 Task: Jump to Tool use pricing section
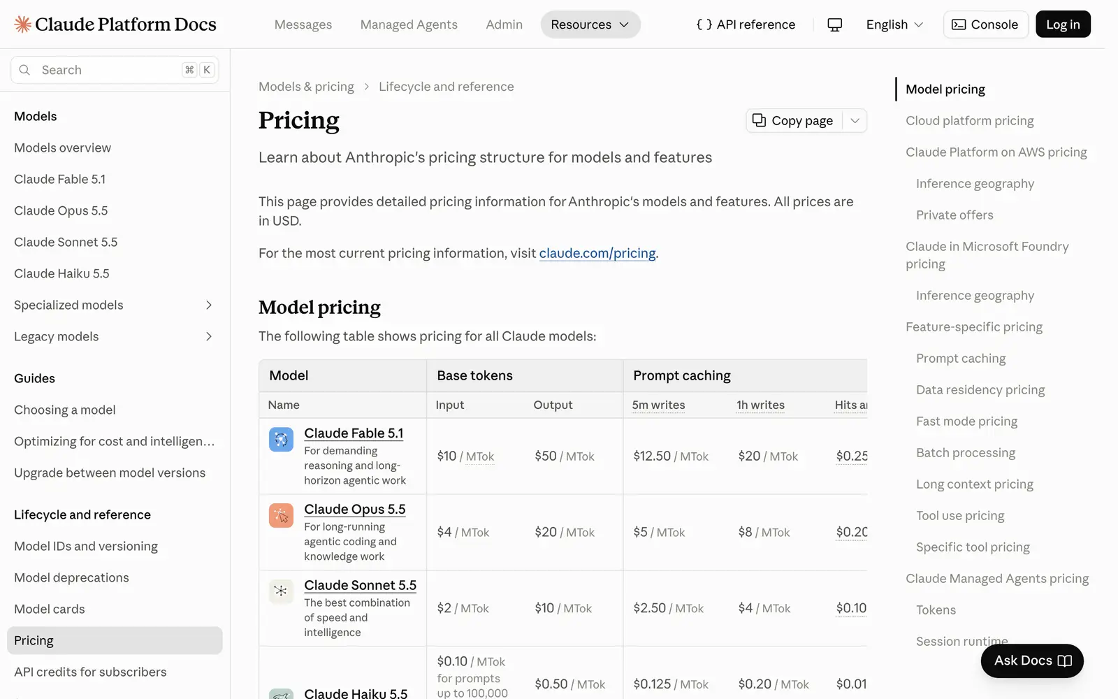[960, 515]
